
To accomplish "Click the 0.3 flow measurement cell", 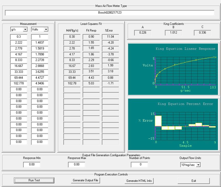I will pos(19,36).
